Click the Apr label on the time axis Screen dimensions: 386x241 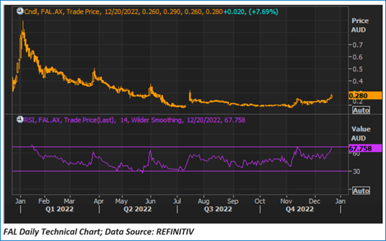tap(98, 201)
